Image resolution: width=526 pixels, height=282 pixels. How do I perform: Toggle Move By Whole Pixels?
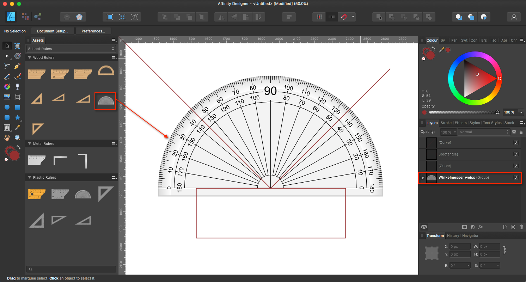pos(331,17)
